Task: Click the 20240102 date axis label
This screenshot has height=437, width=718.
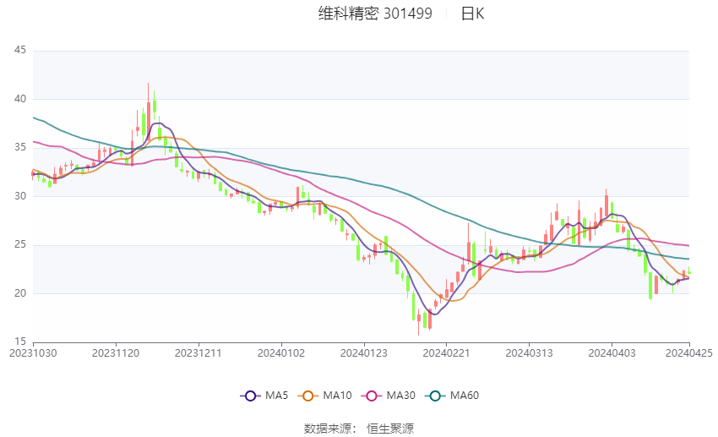Action: coord(280,352)
